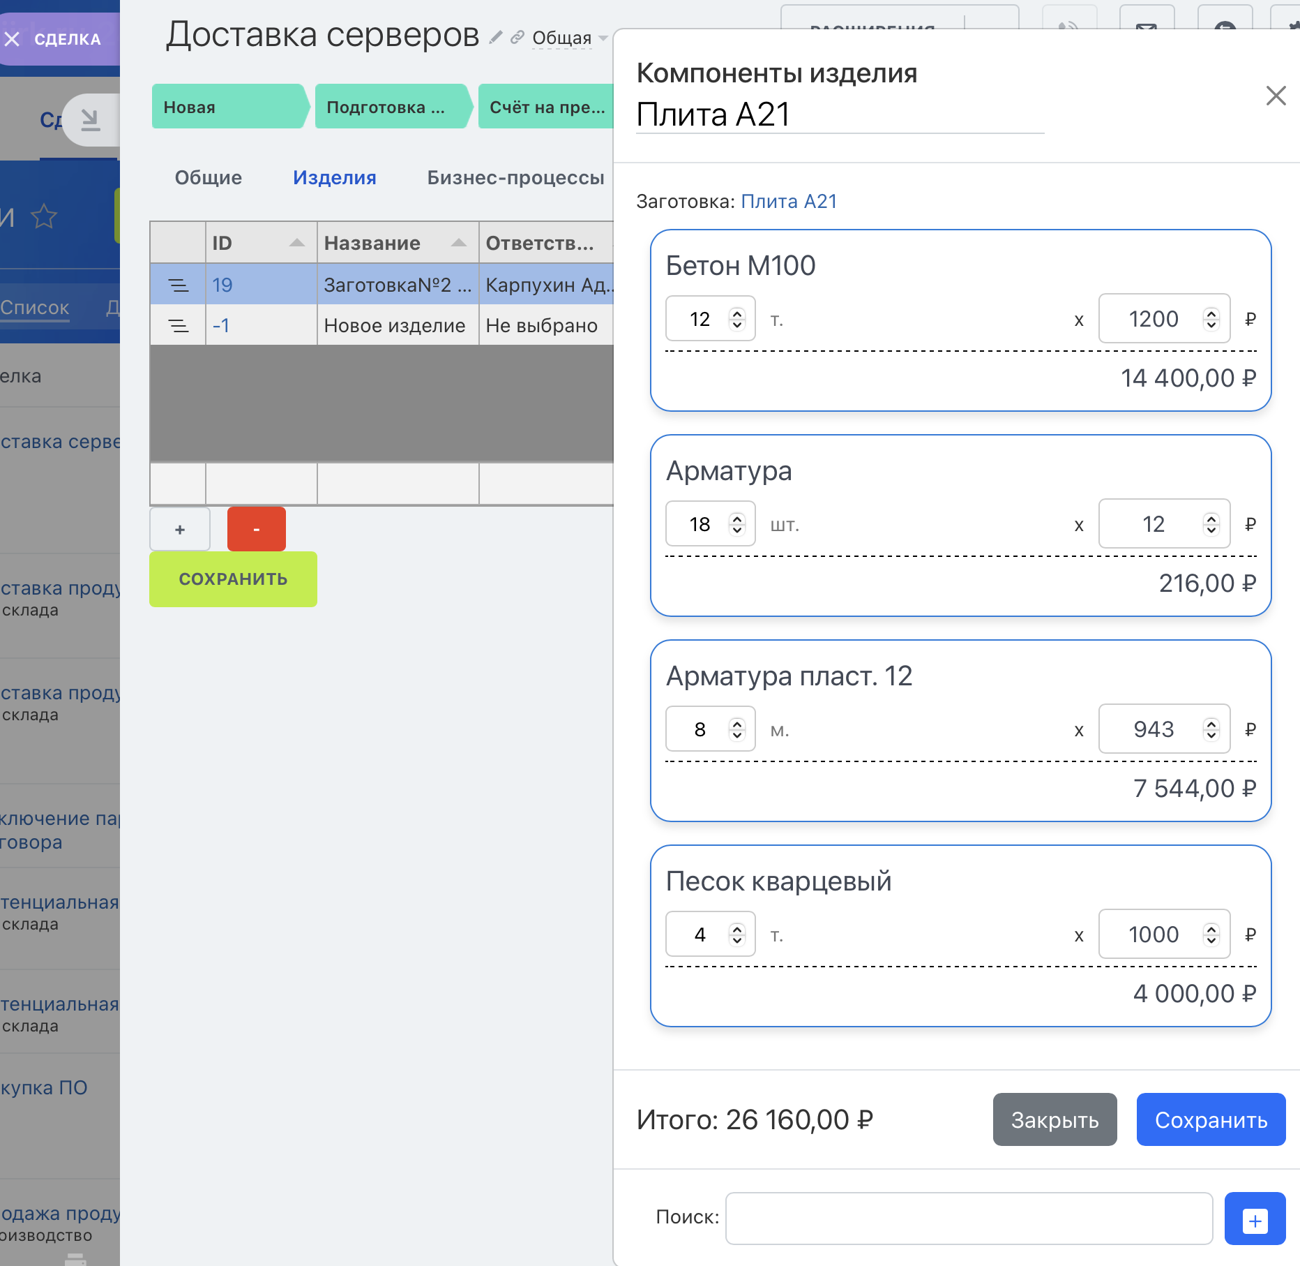1300x1266 pixels.
Task: Sort table by Название column arrow
Action: [x=458, y=243]
